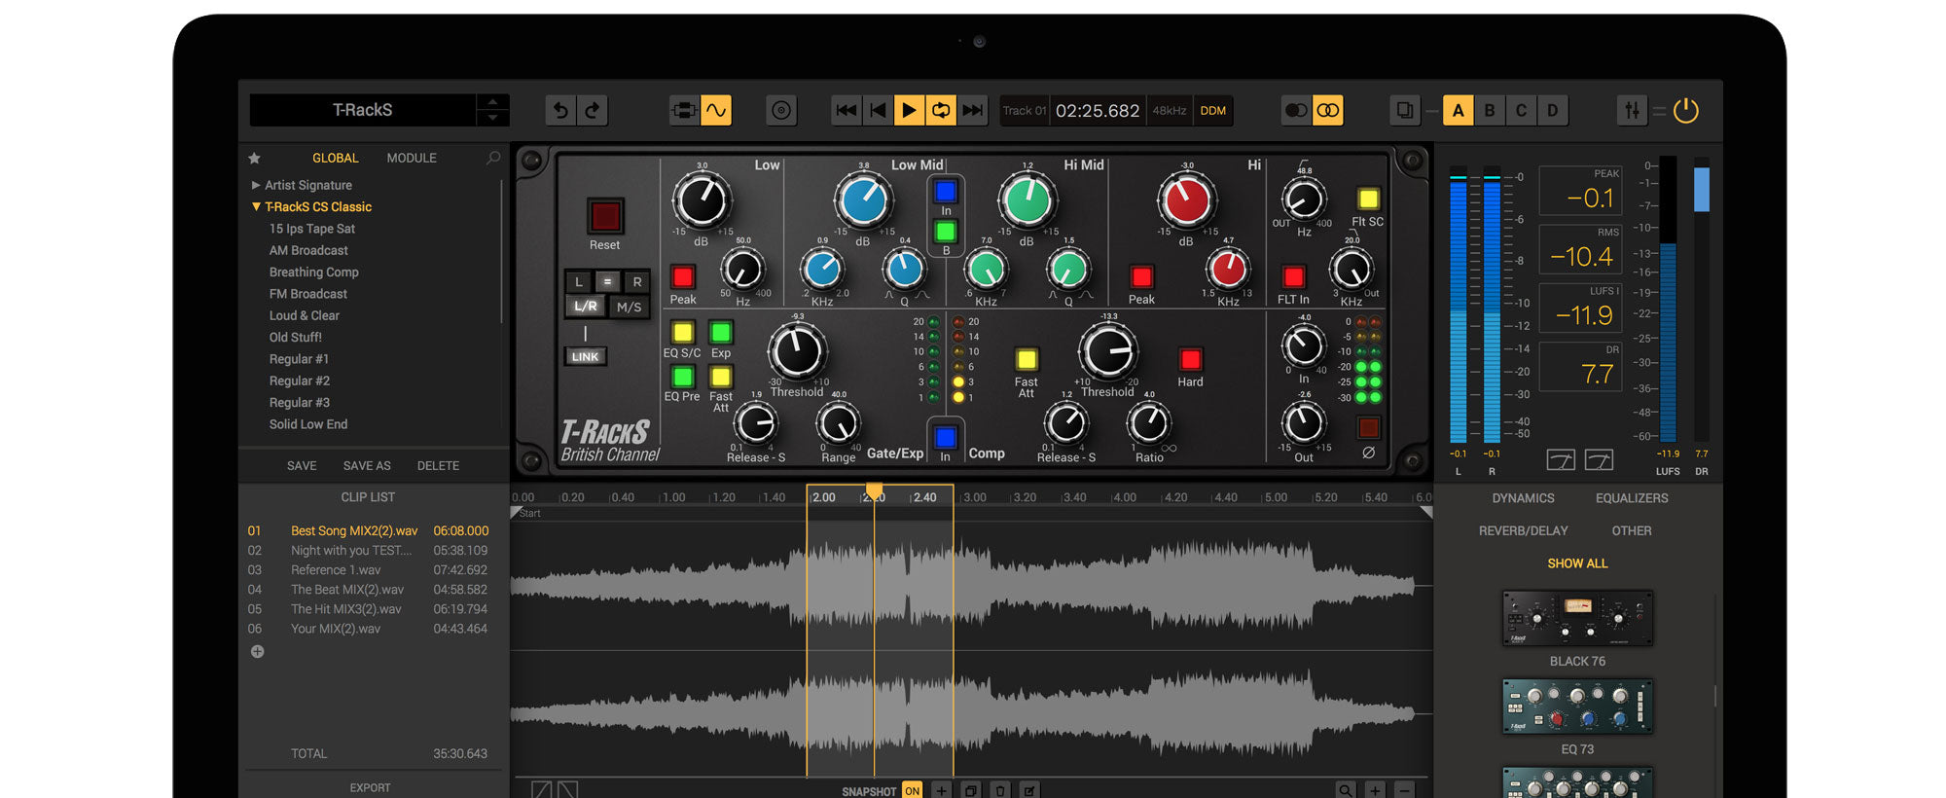Step the T-RackS preset selector up
1946x798 pixels.
point(492,102)
